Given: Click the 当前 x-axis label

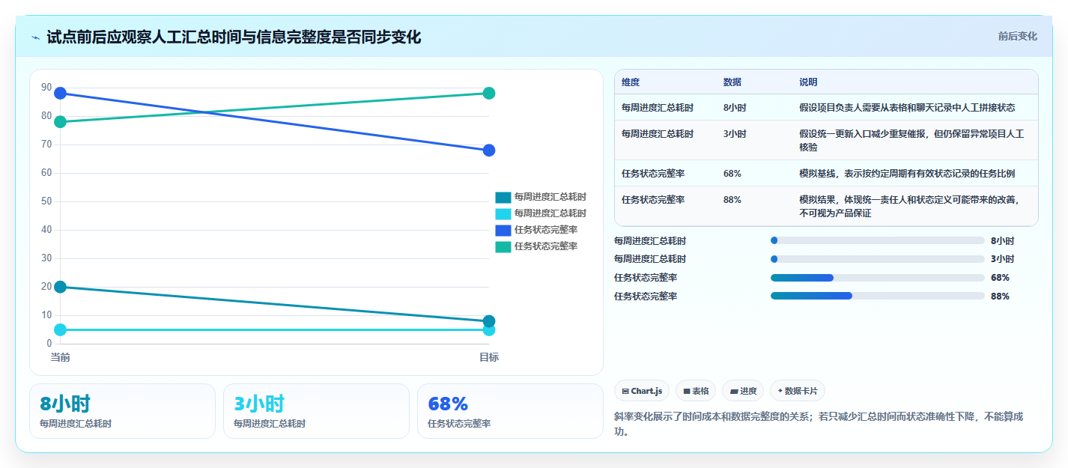Looking at the screenshot, I should pyautogui.click(x=60, y=357).
